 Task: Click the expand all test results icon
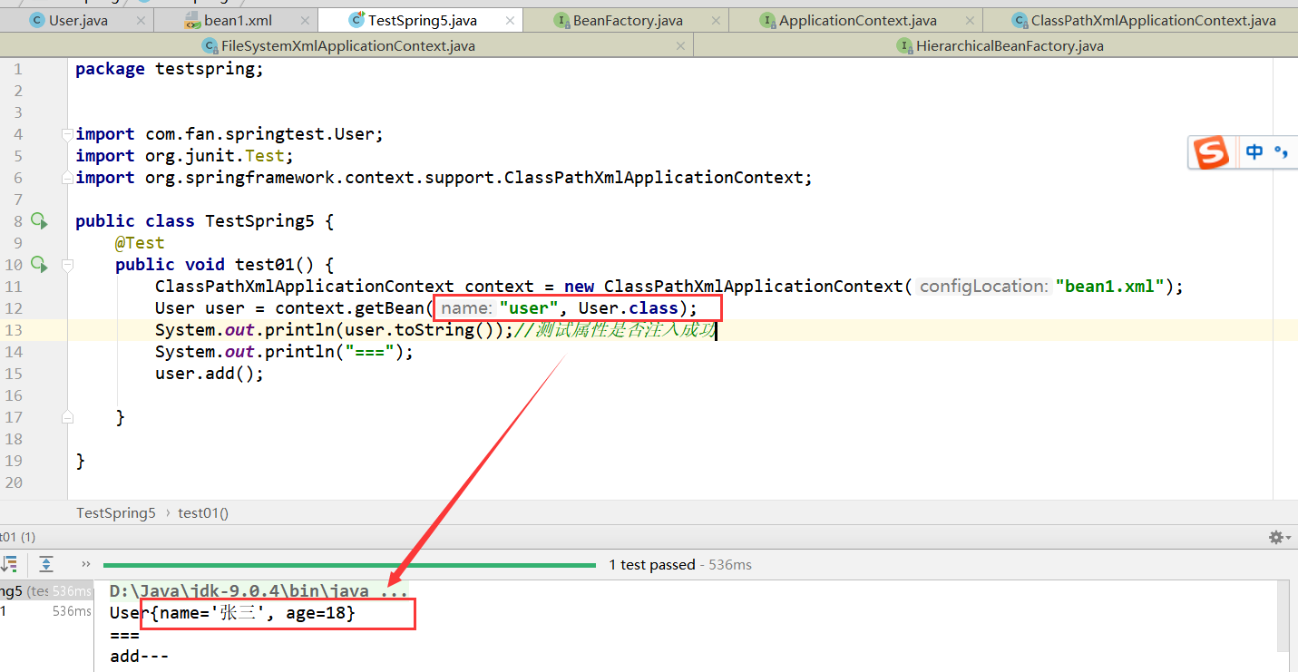(x=46, y=564)
